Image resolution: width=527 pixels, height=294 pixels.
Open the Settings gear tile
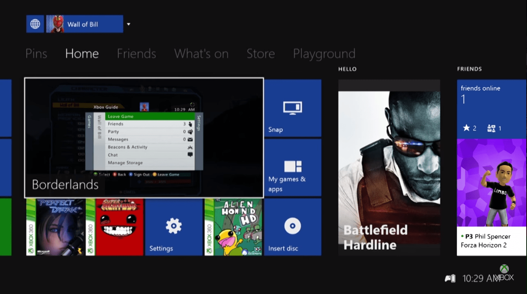(173, 227)
